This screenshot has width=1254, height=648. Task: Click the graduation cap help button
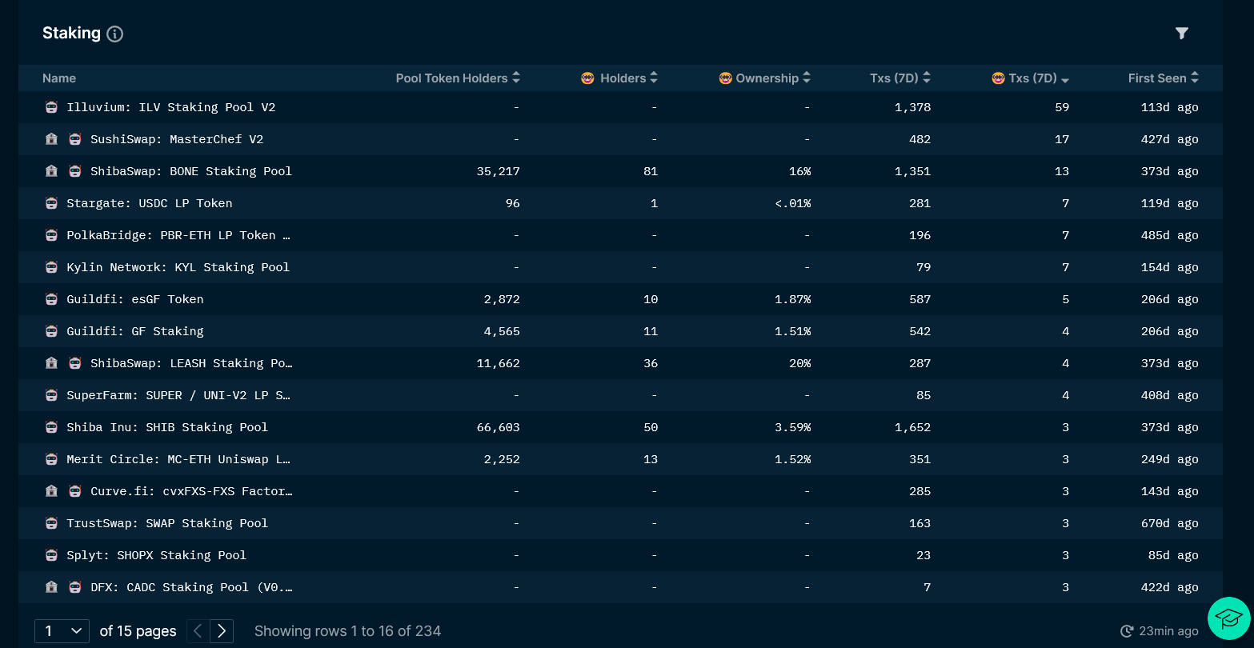click(1228, 618)
